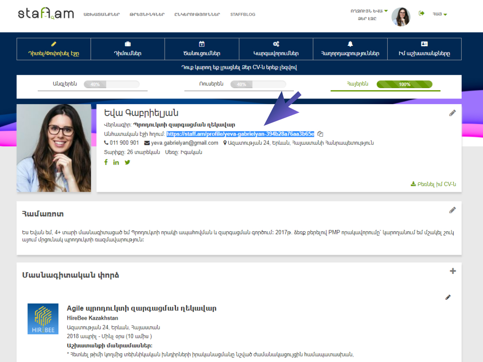Click the Հայերեն 100% progress bar
This screenshot has height=362, width=483.
405,84
